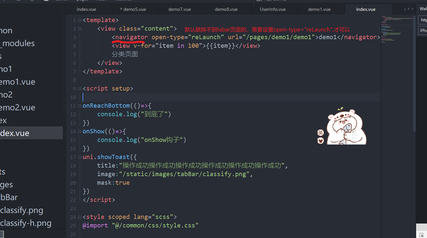Image resolution: width=427 pixels, height=238 pixels.
Task: Click the @import style.css line
Action: pos(141,225)
